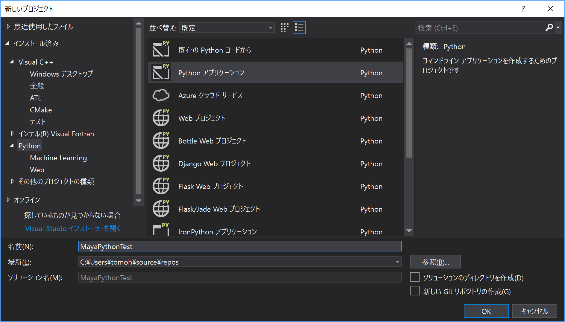Select the CMake category

click(x=41, y=110)
